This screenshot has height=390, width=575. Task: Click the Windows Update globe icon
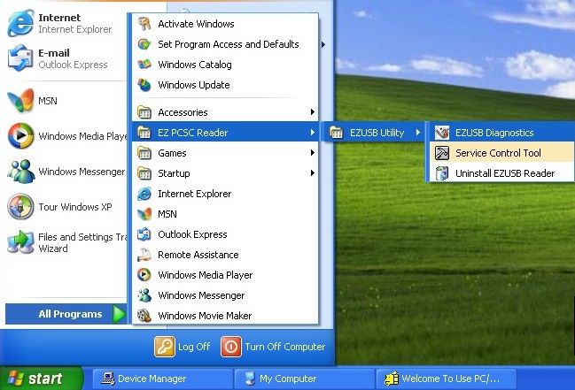pyautogui.click(x=144, y=85)
